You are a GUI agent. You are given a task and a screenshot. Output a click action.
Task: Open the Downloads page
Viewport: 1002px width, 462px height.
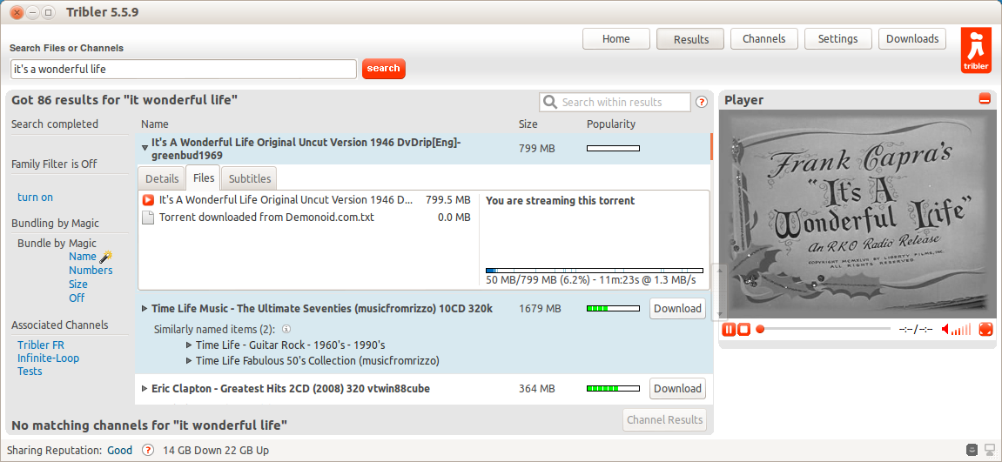pos(911,39)
